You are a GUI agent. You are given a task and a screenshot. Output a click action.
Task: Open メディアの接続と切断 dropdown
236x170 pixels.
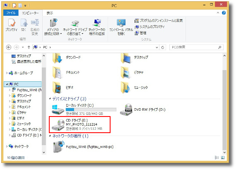53,27
